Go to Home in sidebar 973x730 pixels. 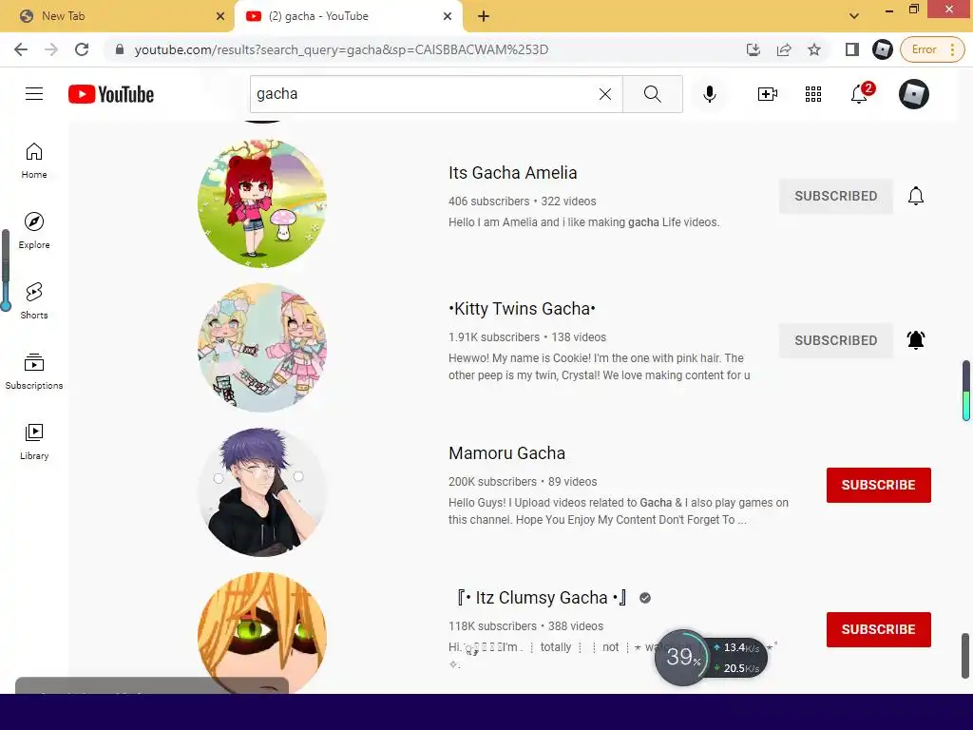(34, 161)
